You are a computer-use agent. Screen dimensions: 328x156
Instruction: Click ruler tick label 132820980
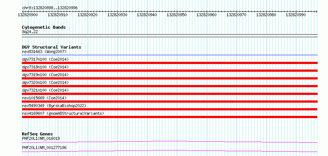point(266,15)
